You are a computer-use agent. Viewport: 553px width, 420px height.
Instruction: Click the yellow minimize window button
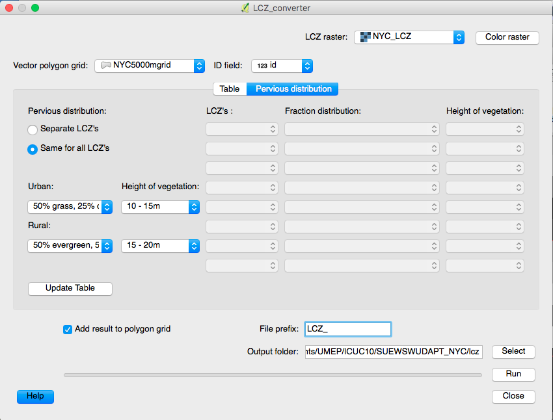coord(22,8)
